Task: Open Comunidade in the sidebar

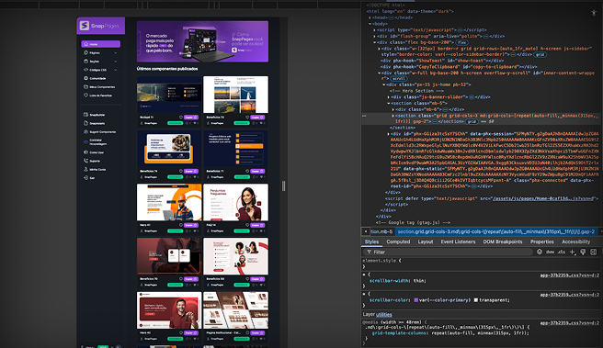Action: coord(97,78)
